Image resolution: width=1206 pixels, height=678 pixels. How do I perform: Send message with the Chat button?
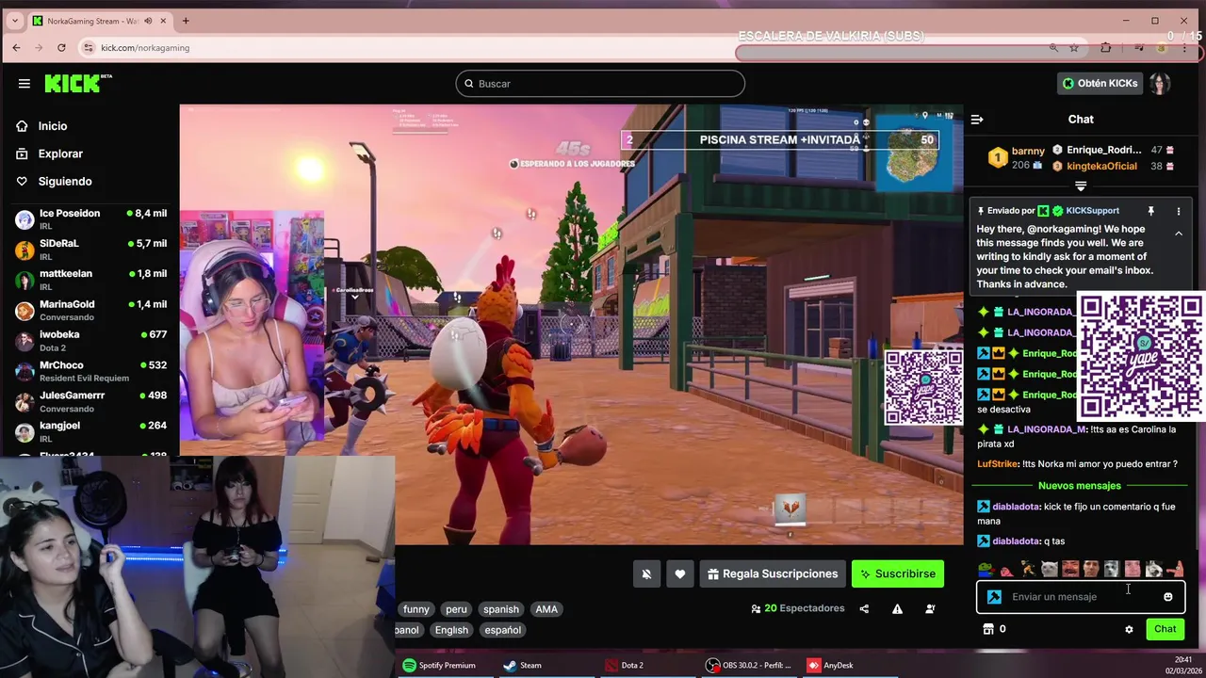pos(1165,629)
